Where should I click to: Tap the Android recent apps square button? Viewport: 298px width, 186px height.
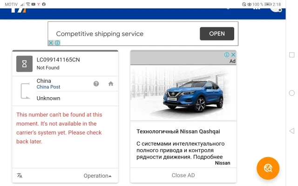(292, 55)
